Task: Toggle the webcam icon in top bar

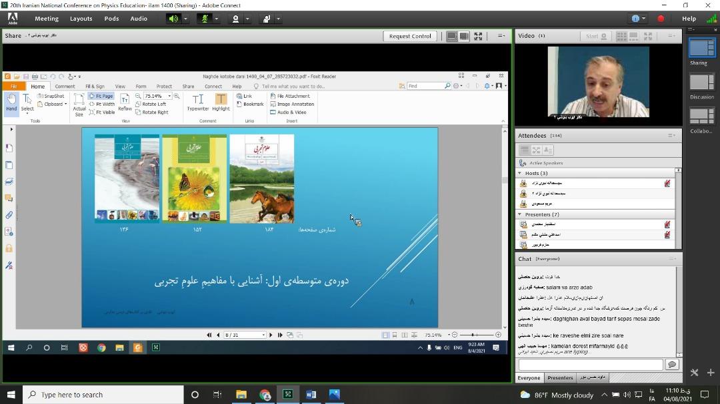Action: coord(235,19)
